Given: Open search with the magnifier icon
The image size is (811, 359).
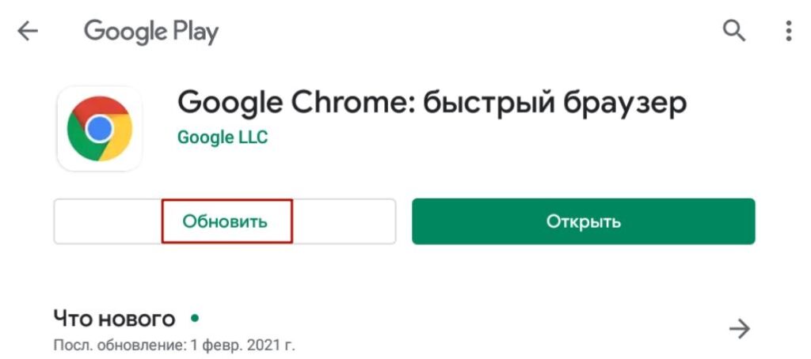Looking at the screenshot, I should pyautogui.click(x=734, y=32).
